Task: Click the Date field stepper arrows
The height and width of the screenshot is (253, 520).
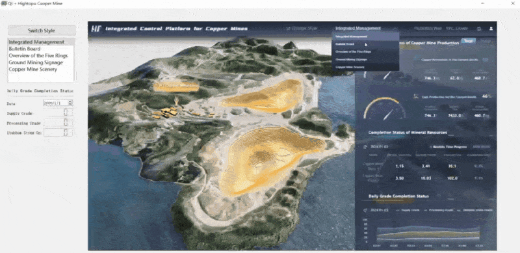Action: (70, 103)
